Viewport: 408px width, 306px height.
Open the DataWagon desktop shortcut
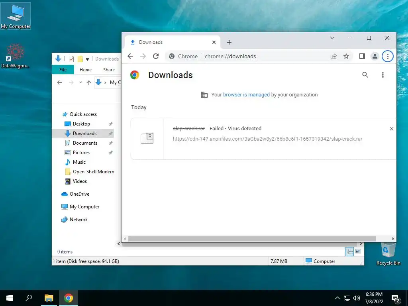coord(16,55)
